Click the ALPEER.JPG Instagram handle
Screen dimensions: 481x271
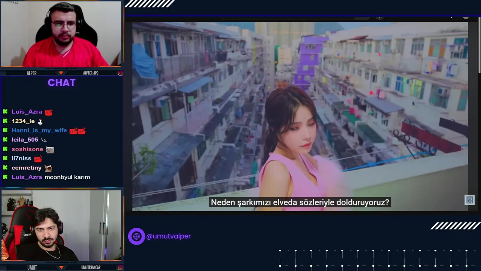click(x=91, y=73)
